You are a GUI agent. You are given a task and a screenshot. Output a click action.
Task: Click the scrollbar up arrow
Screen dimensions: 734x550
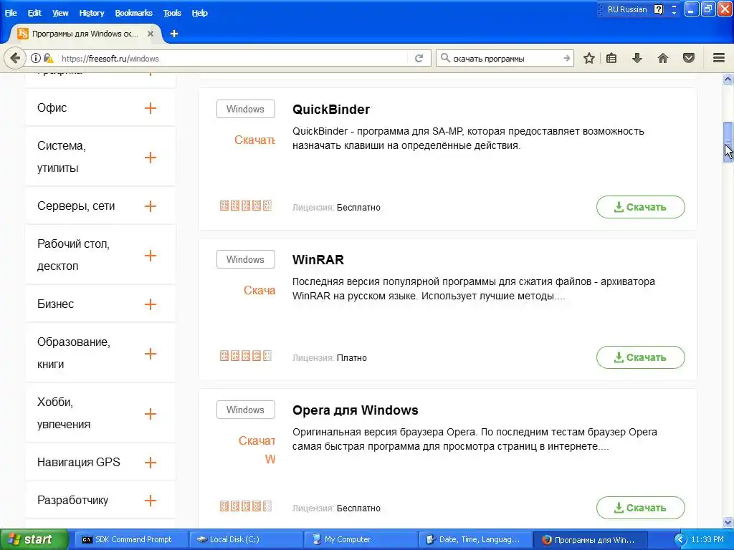[728, 79]
